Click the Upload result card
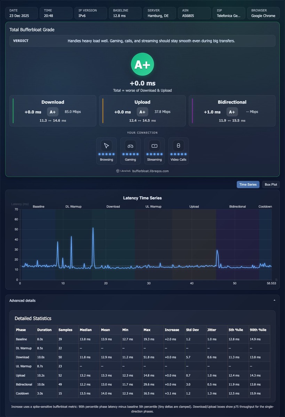The image size is (285, 417). (142, 111)
